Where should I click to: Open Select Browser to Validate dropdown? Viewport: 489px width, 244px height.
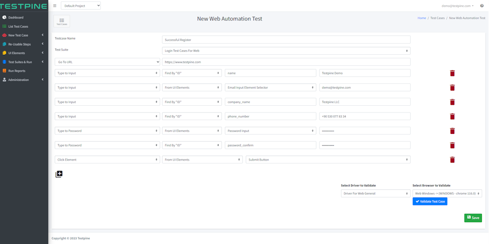tap(447, 193)
